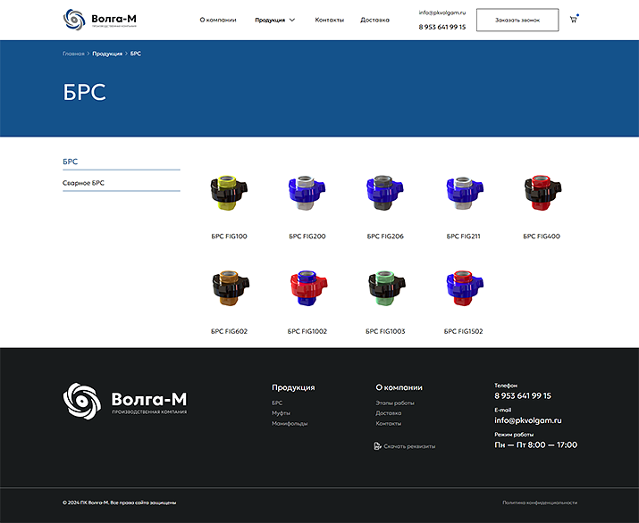The height and width of the screenshot is (523, 639).
Task: Select the БРС FIG1003 product thumbnail
Action: pos(385,288)
